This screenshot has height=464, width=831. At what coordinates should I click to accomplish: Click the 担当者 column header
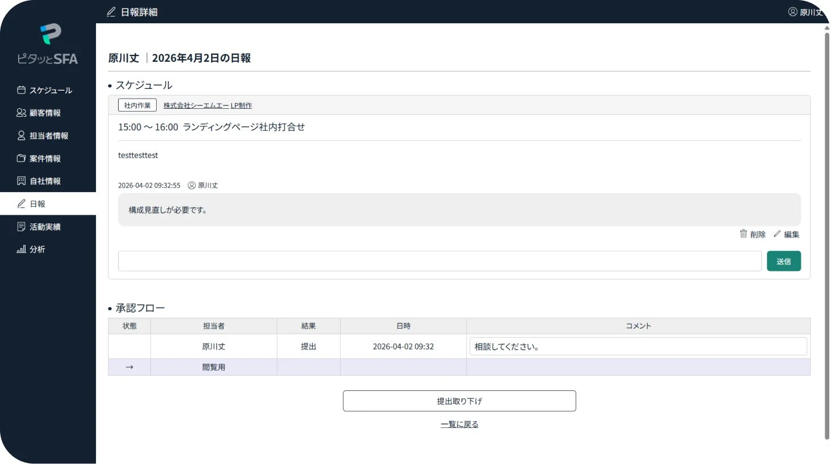(214, 326)
